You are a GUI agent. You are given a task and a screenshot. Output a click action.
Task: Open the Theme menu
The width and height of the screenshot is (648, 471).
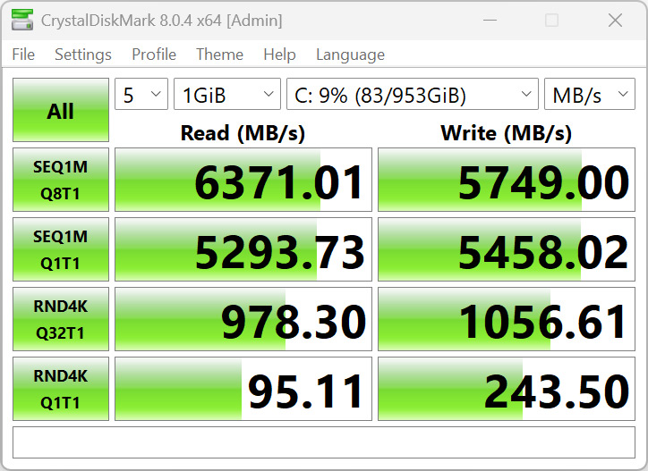tap(219, 55)
